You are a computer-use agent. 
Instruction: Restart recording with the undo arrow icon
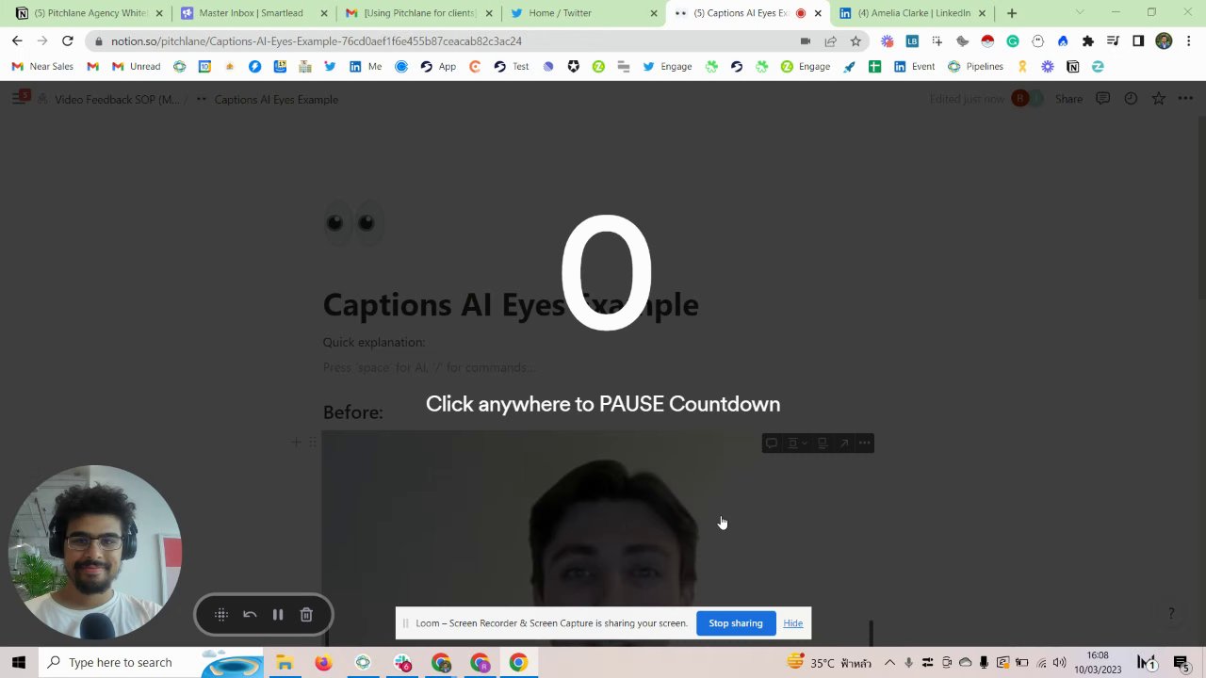[x=250, y=615]
